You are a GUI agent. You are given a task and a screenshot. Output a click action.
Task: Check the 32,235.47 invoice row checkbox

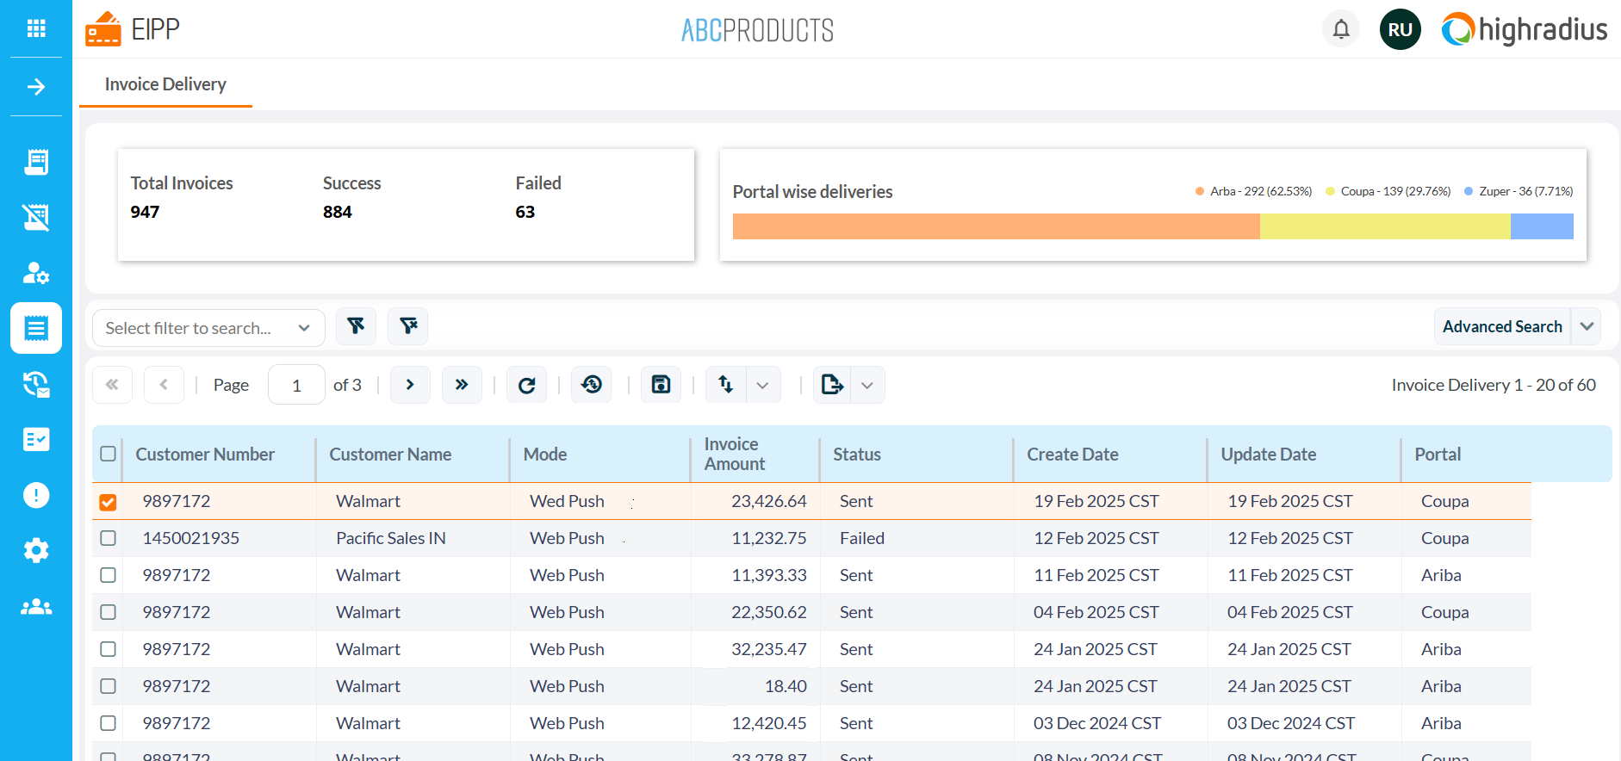108,649
